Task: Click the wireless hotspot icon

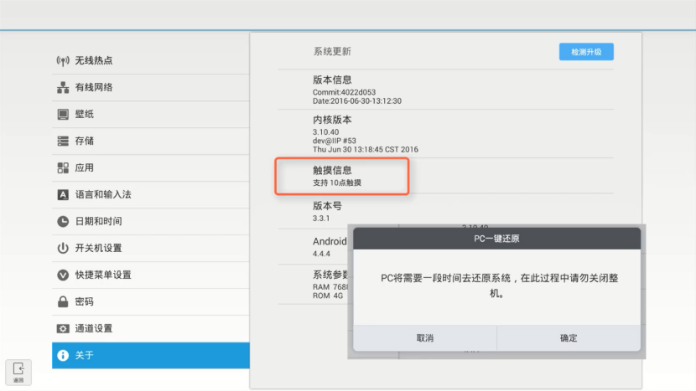Action: click(x=63, y=60)
